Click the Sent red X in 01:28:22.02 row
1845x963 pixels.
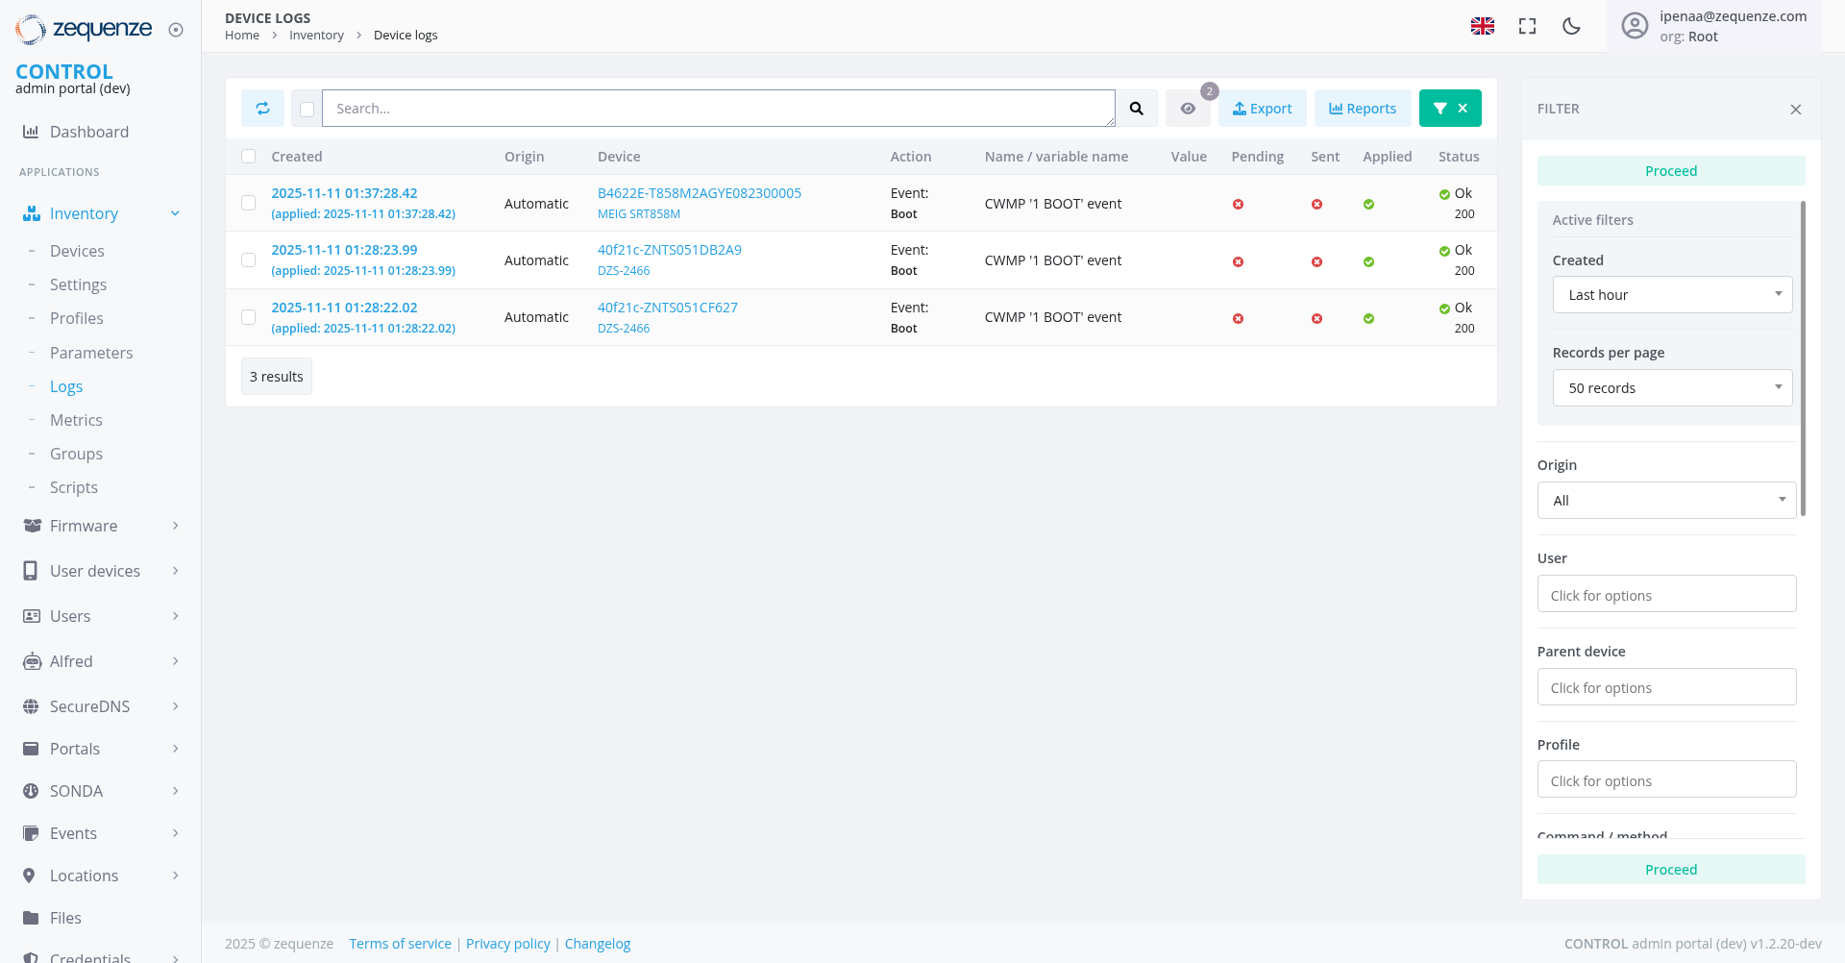1316,318
